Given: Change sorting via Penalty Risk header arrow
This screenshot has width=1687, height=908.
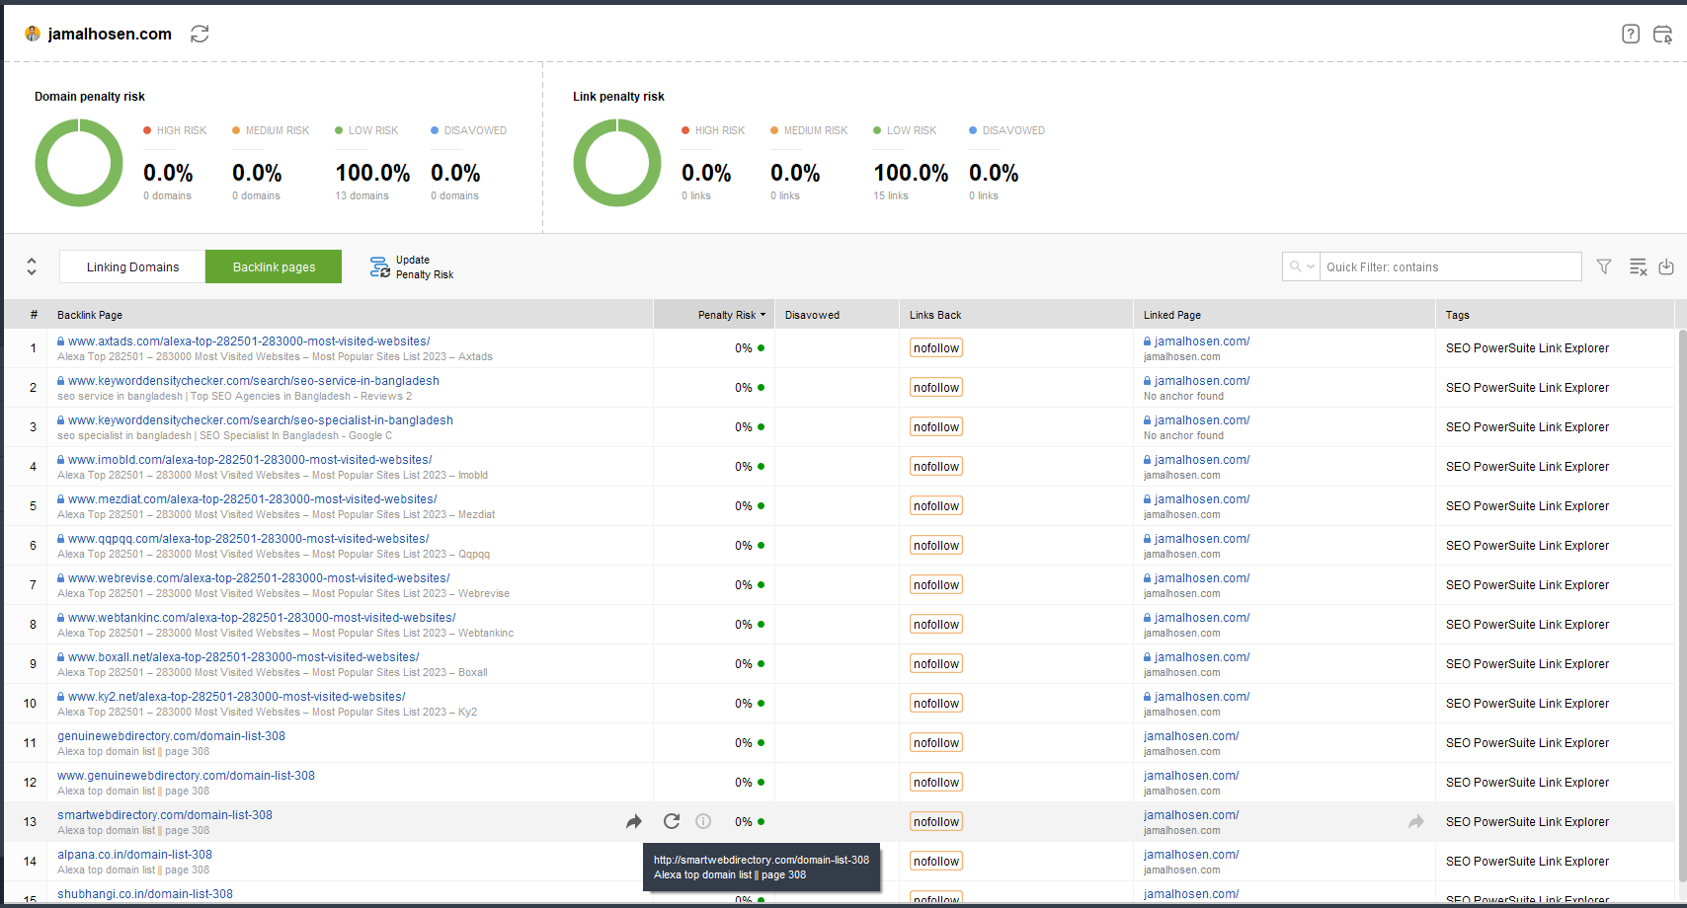Looking at the screenshot, I should [x=761, y=314].
